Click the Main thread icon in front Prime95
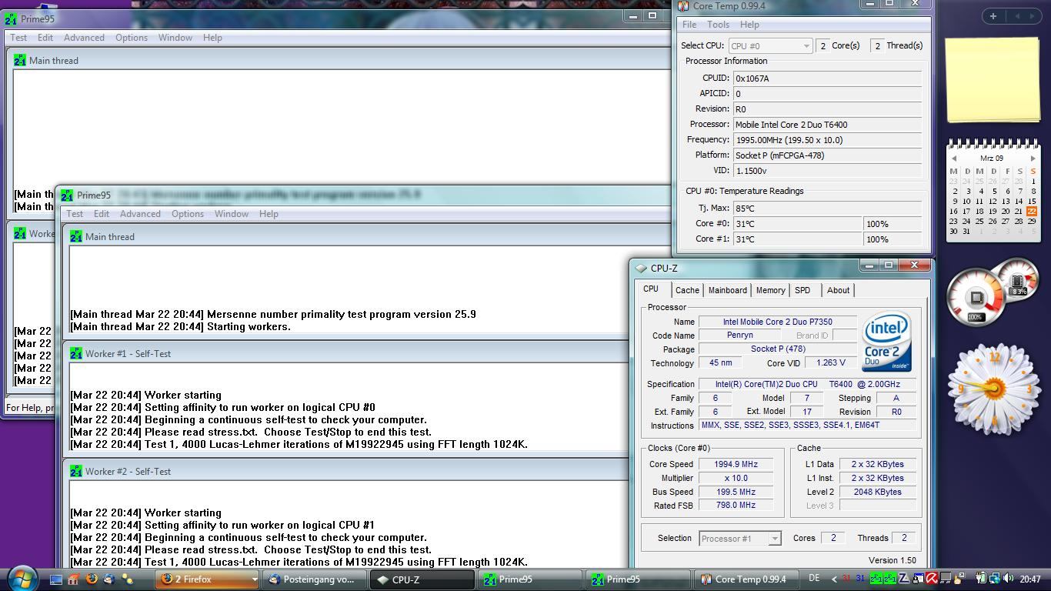This screenshot has width=1051, height=591. click(75, 236)
